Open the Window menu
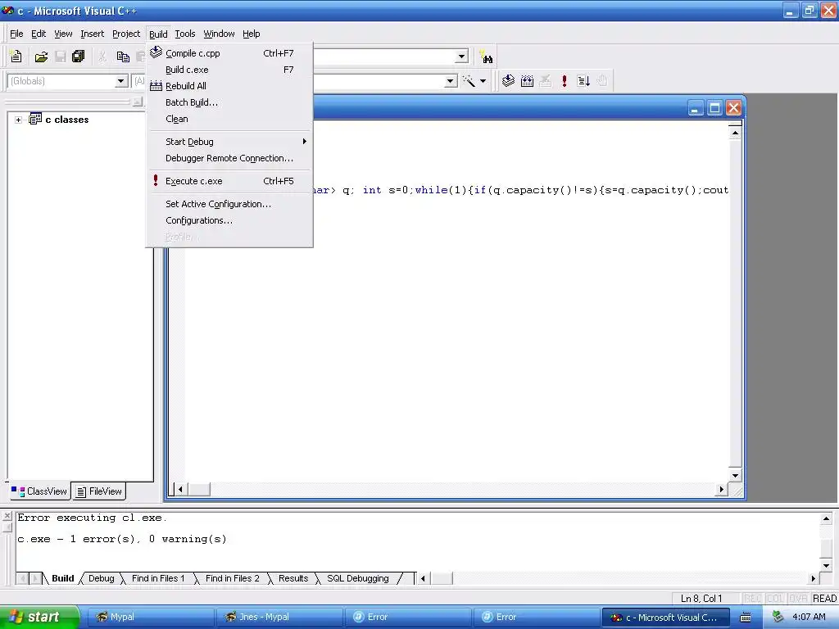 tap(219, 34)
